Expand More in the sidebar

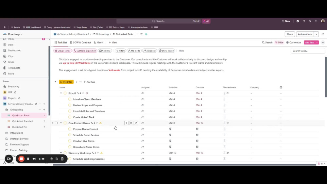(x=11, y=74)
